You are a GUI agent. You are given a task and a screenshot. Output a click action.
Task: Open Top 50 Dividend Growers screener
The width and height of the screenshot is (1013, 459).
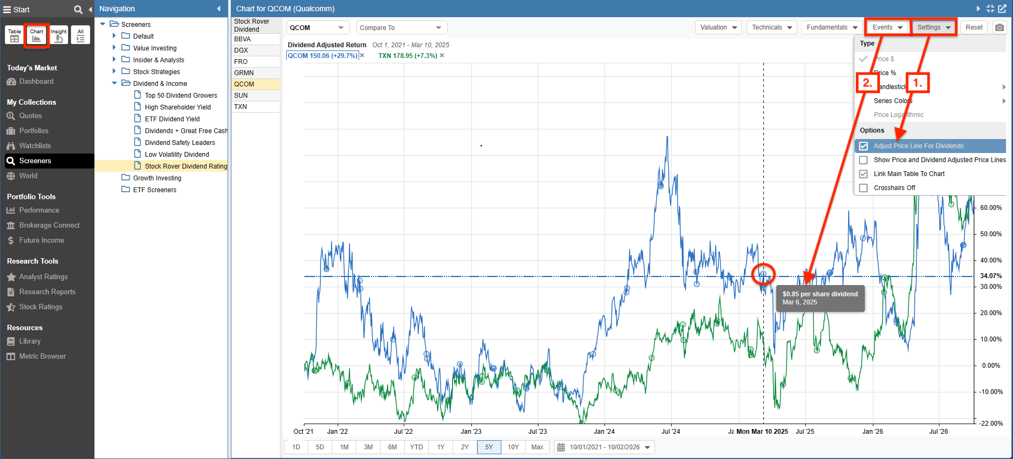tap(181, 96)
